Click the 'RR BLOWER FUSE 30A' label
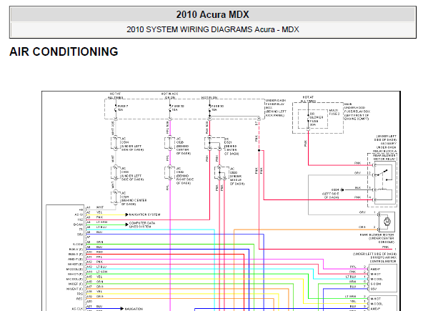428x311 pixels. 317,119
